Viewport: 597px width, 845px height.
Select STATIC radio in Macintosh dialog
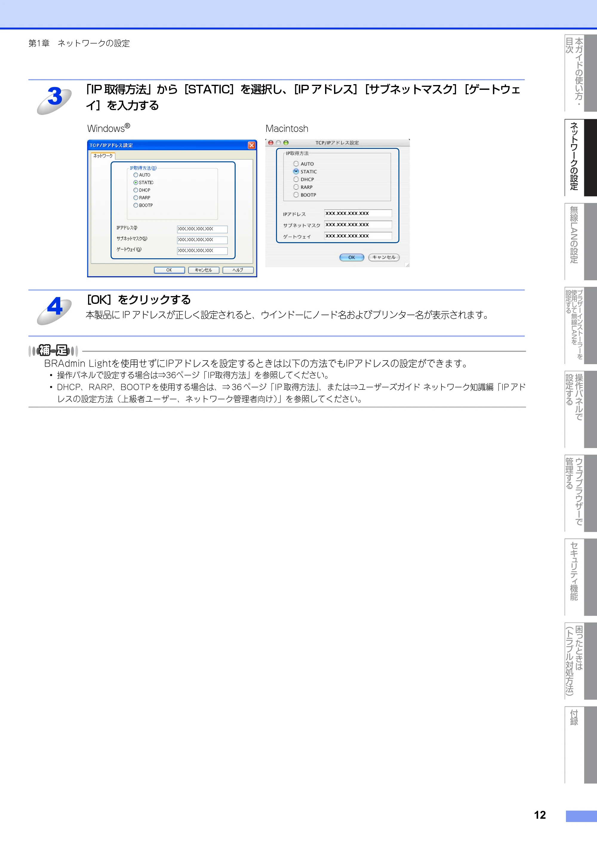296,172
